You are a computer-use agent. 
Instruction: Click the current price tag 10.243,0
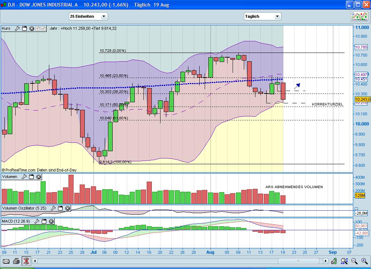(x=363, y=100)
